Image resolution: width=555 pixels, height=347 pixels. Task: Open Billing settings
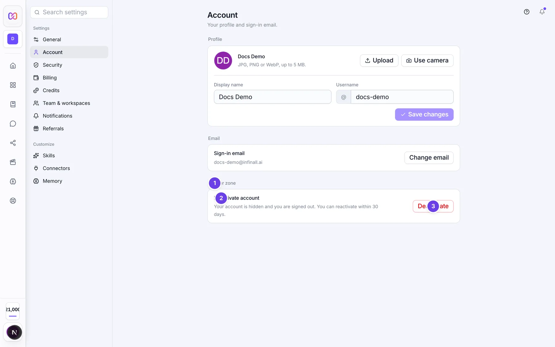coord(69,78)
